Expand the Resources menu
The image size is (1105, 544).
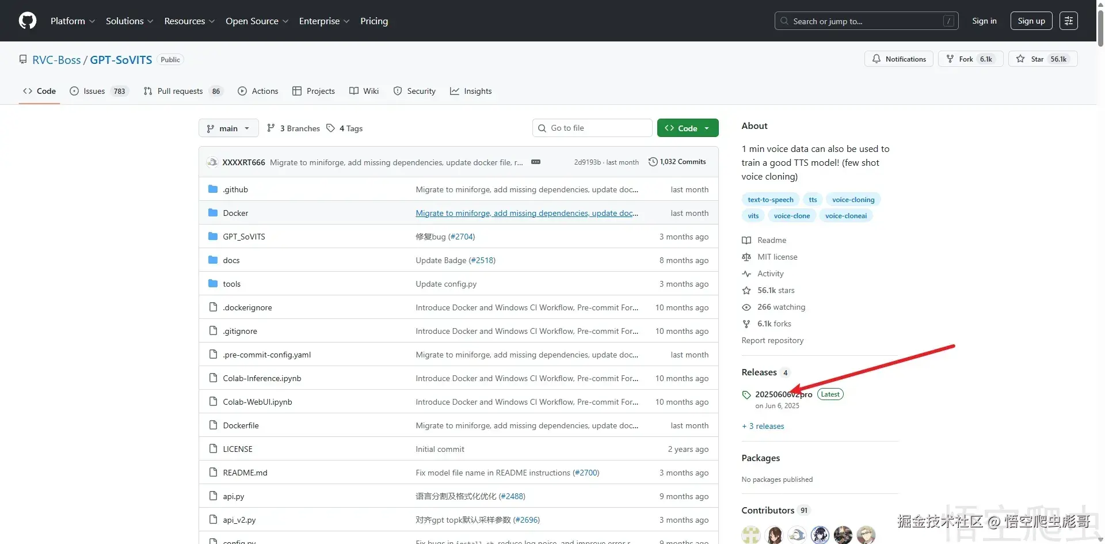(189, 21)
